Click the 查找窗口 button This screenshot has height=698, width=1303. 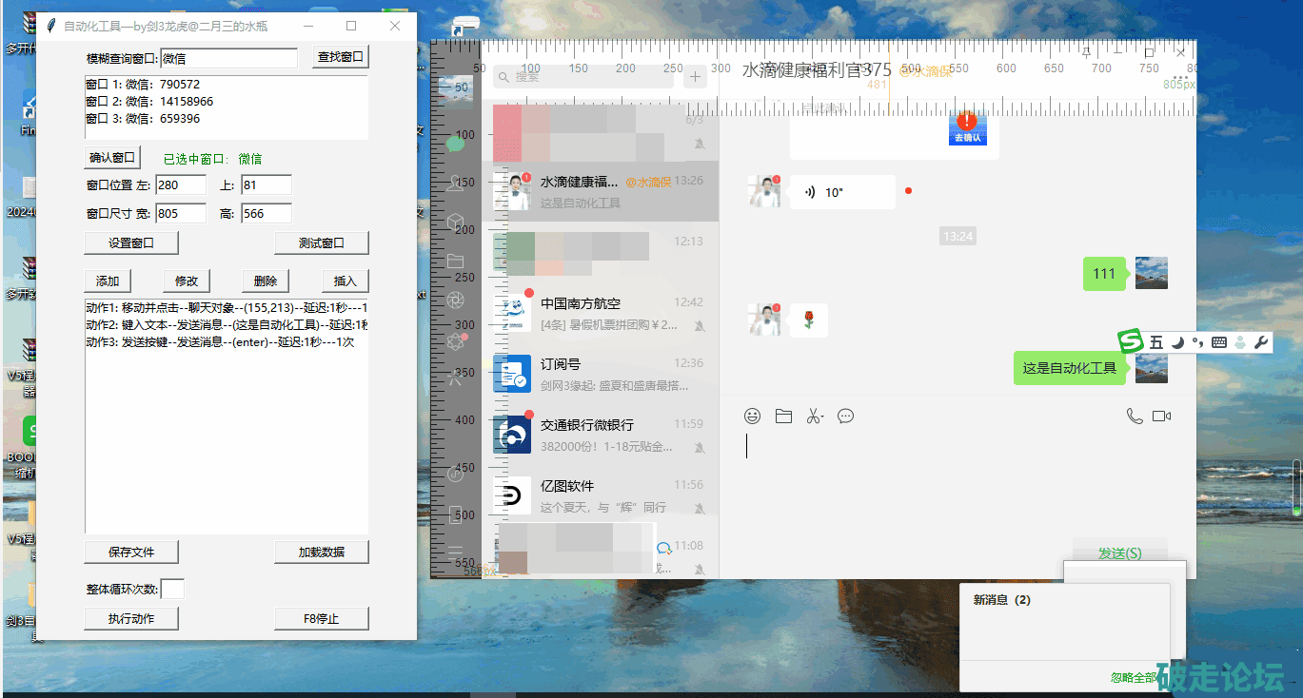(x=340, y=58)
